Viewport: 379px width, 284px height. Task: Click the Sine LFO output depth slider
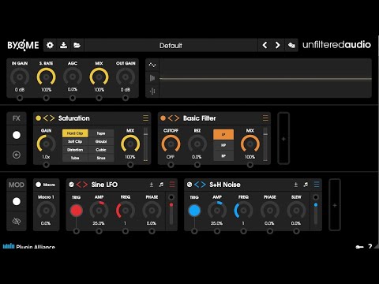[x=171, y=214]
